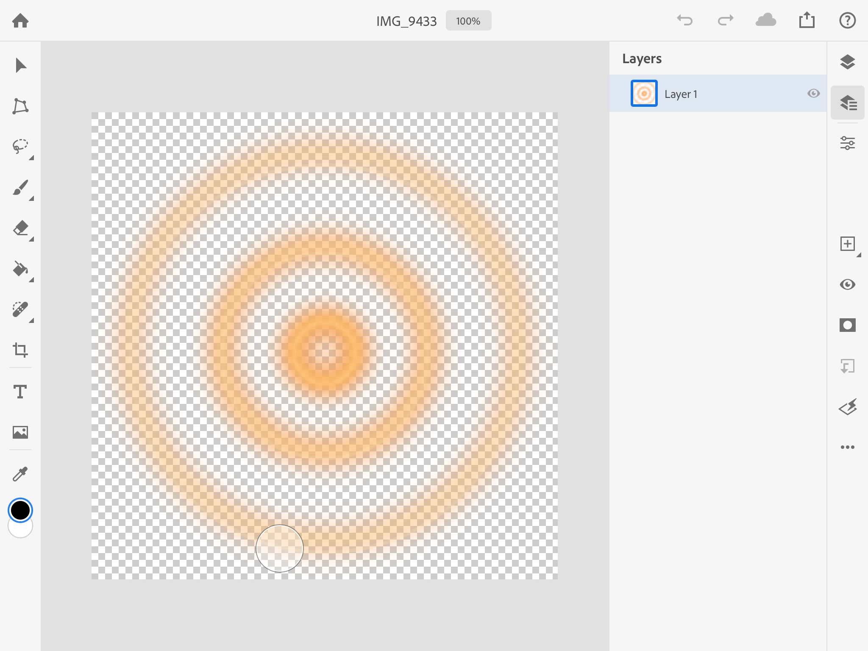This screenshot has width=868, height=651.
Task: Select the Type tool
Action: pos(20,391)
